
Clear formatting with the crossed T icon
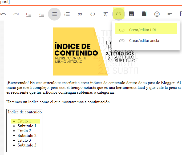pos(105,14)
